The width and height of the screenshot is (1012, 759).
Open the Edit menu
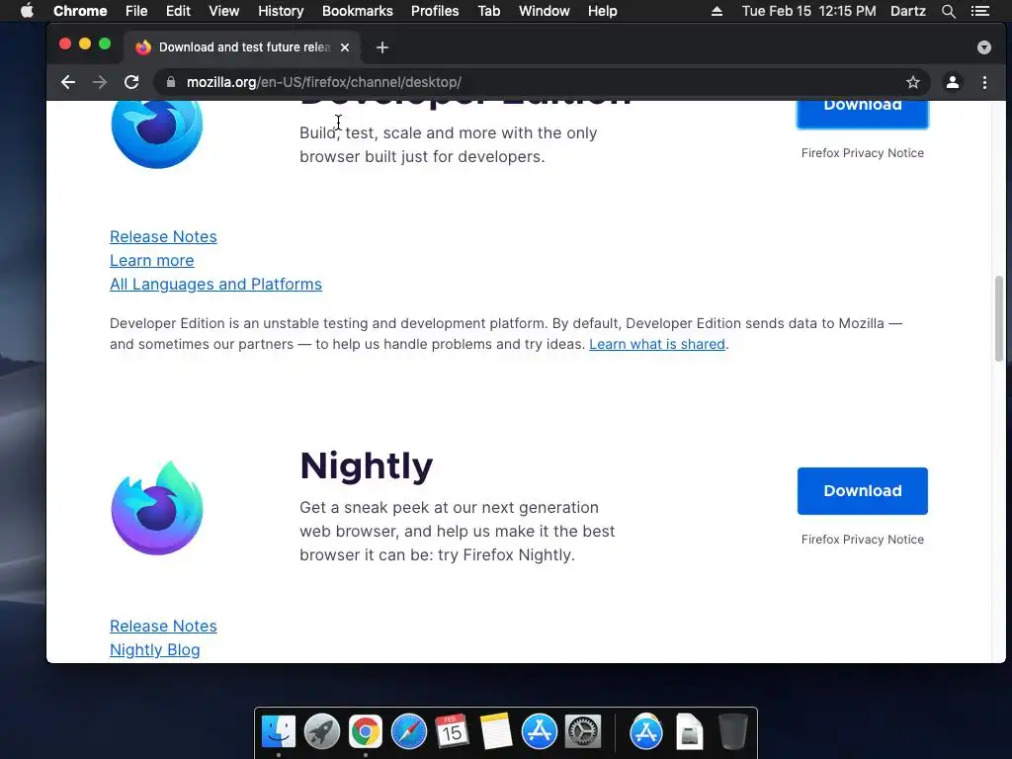tap(178, 11)
